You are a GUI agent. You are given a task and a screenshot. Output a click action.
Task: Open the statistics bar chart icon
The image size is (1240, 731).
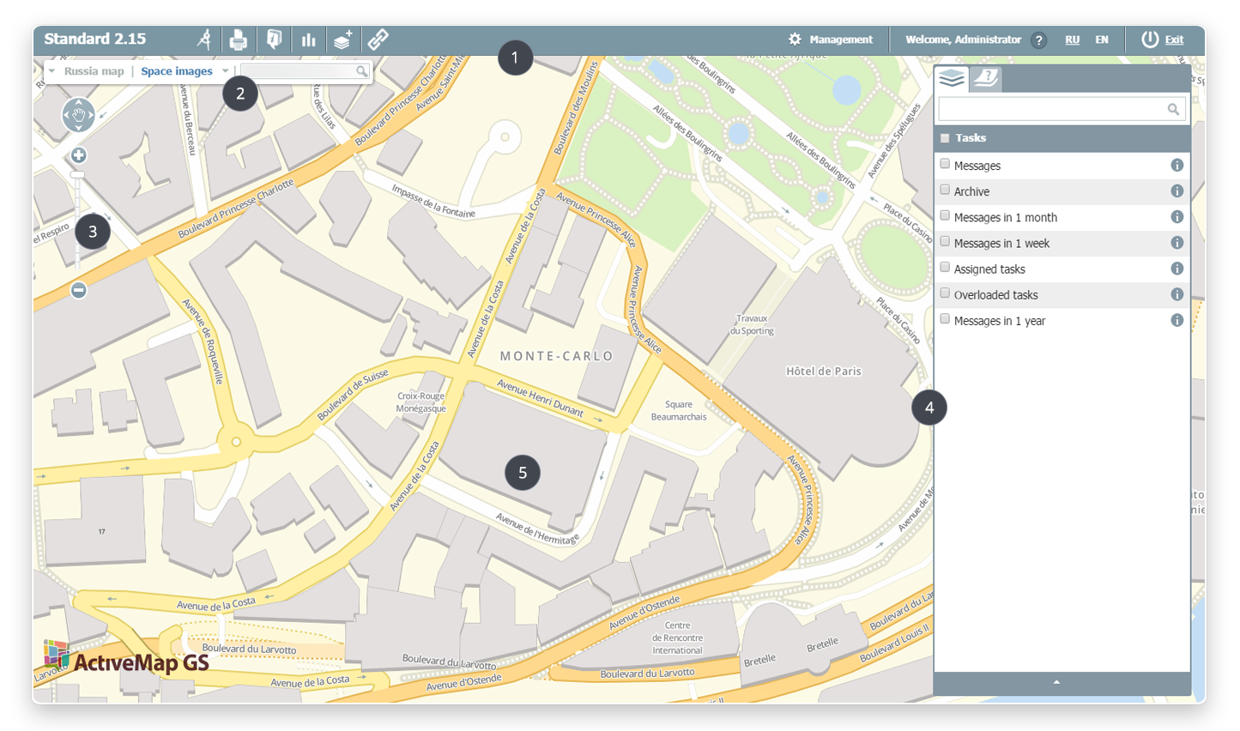(308, 39)
